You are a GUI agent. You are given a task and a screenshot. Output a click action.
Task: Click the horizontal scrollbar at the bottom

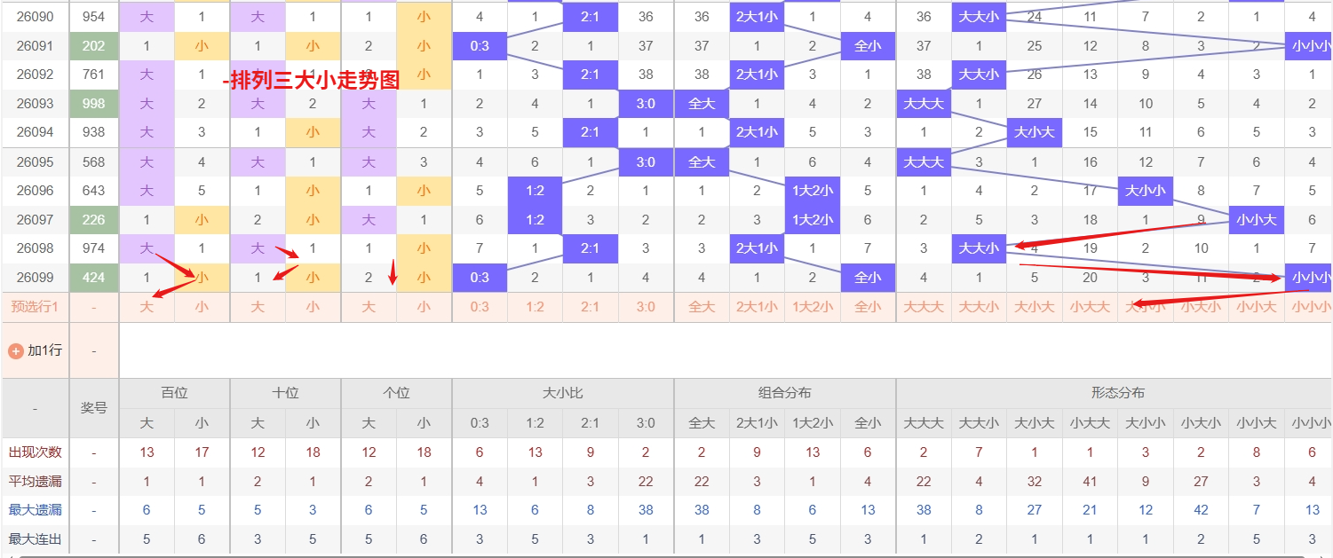[x=666, y=555]
